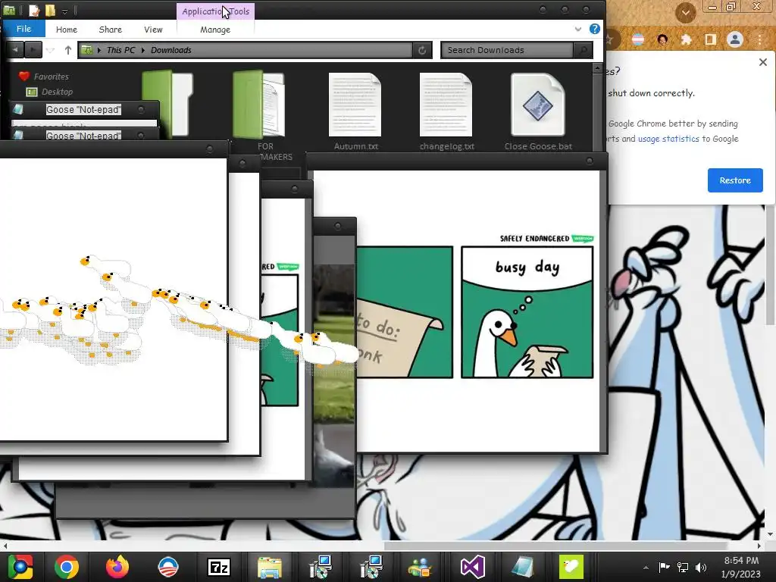Open the usage statistics link
Viewport: 776px width, 582px height.
click(x=668, y=139)
